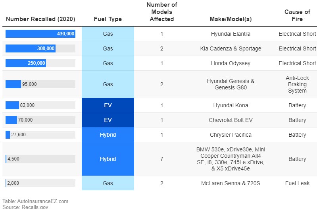The width and height of the screenshot is (317, 209).
Task: Click the Fuel Type column header
Action: tap(108, 19)
